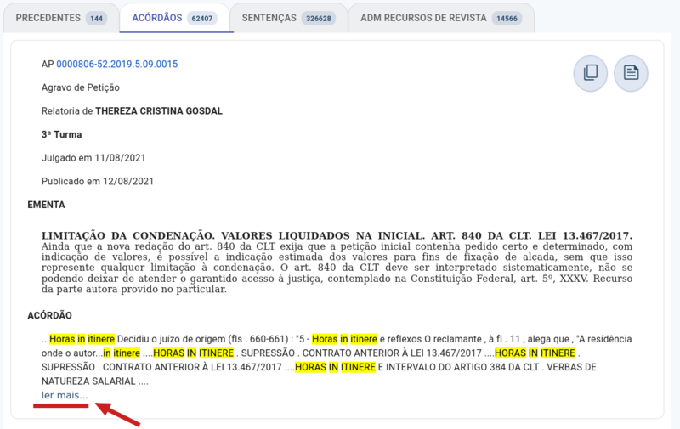The height and width of the screenshot is (429, 680).
Task: Click the '3ª Turma' text
Action: (x=61, y=134)
